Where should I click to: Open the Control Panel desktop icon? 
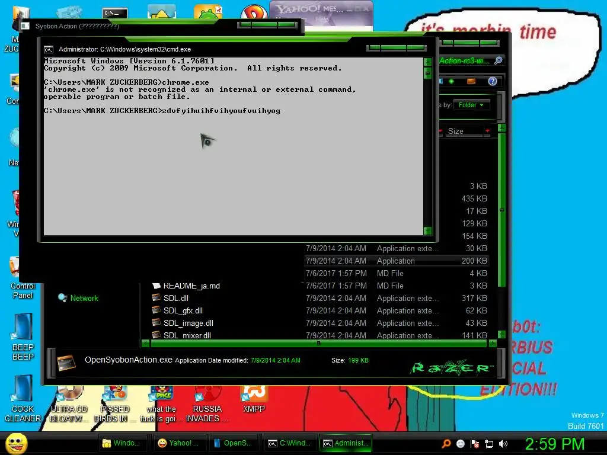[x=23, y=278]
